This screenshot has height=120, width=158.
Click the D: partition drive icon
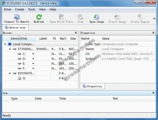tap(19, 59)
